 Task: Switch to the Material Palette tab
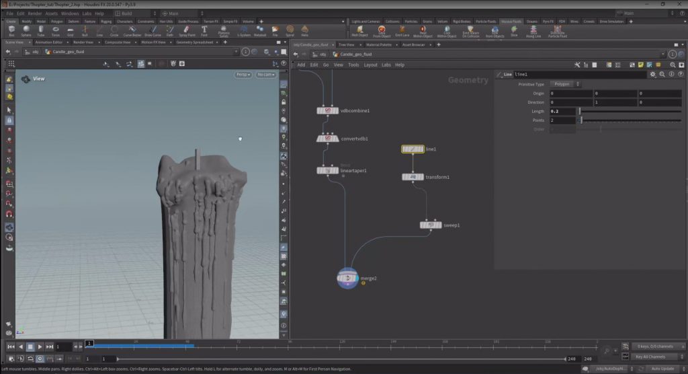click(x=379, y=45)
